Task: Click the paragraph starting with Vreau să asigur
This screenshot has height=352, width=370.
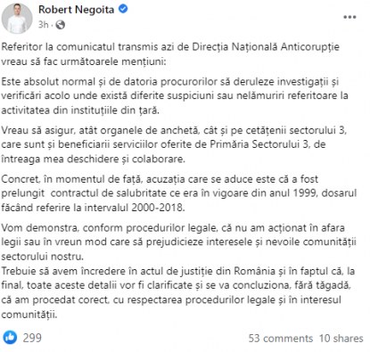Action: point(174,144)
